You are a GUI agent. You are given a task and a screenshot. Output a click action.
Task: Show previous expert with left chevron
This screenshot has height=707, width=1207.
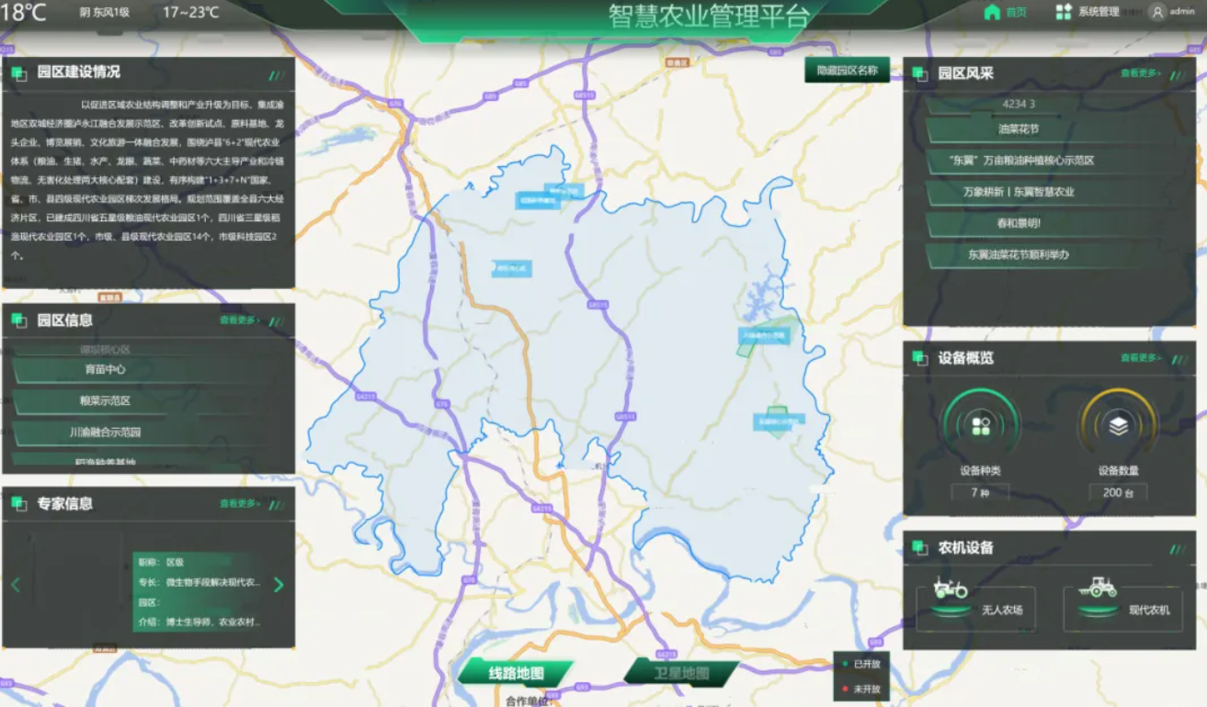pos(16,585)
